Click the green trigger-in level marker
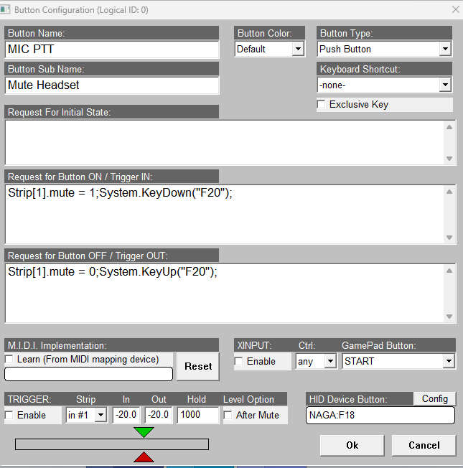The height and width of the screenshot is (468, 463). (x=144, y=431)
